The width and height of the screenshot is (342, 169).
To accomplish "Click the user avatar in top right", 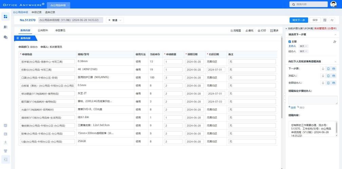I will 333,4.
